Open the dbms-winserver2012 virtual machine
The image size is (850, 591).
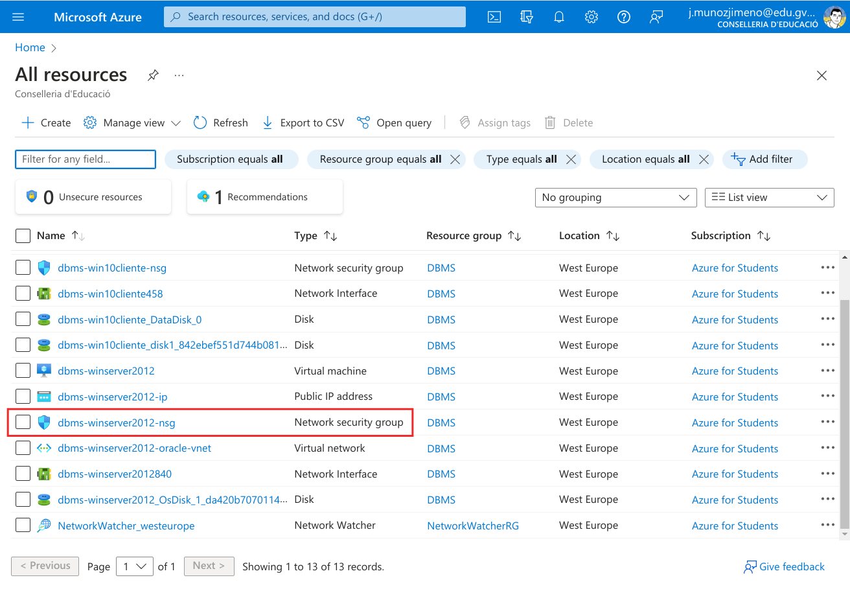pos(106,371)
